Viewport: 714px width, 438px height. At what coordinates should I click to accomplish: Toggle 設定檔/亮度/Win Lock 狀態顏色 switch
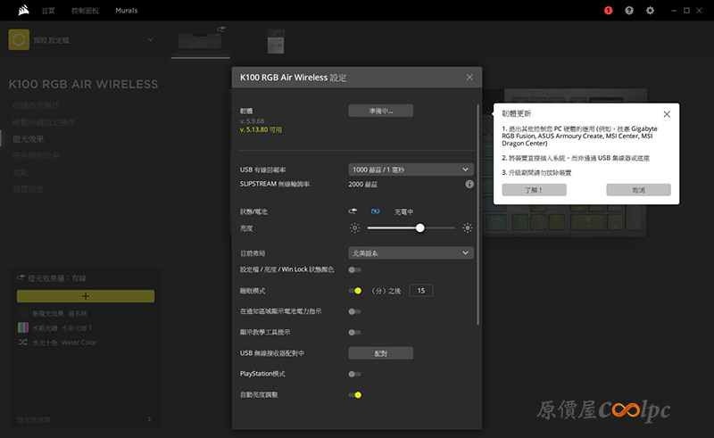(x=354, y=269)
